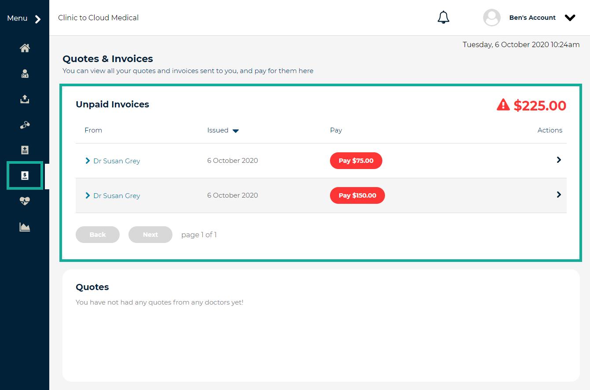Viewport: 590px width, 390px height.
Task: Click the Menu label in sidebar
Action: point(17,18)
